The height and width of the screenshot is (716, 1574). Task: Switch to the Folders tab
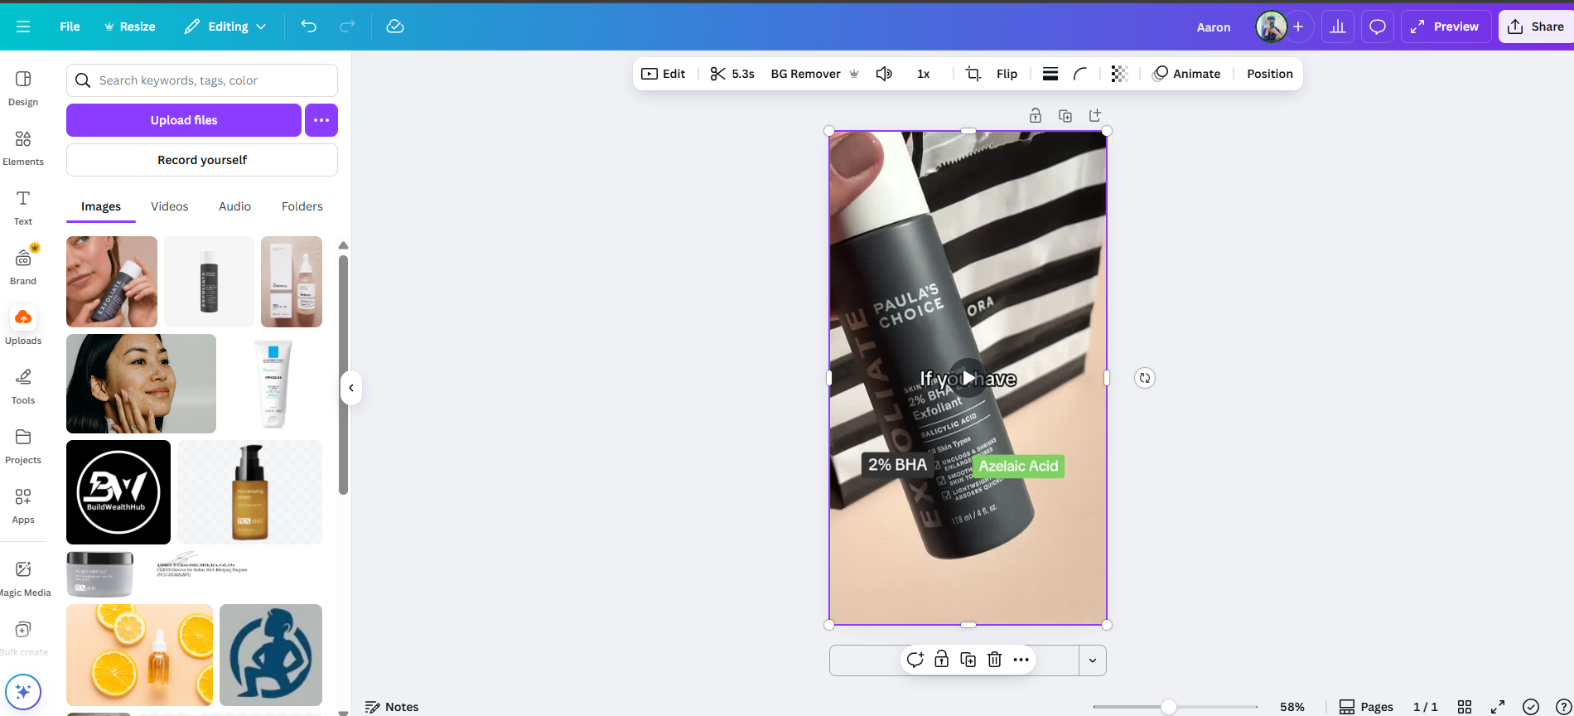(x=302, y=206)
